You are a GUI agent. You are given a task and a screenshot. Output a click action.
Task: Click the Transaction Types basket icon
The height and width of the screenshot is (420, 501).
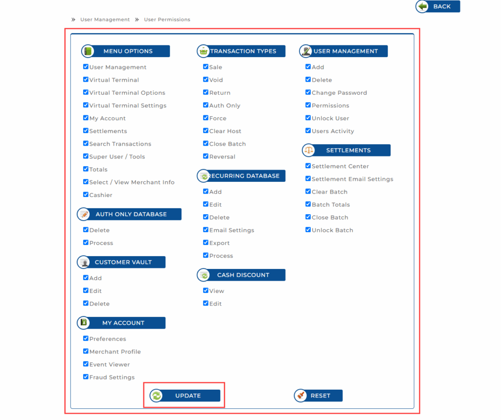203,51
